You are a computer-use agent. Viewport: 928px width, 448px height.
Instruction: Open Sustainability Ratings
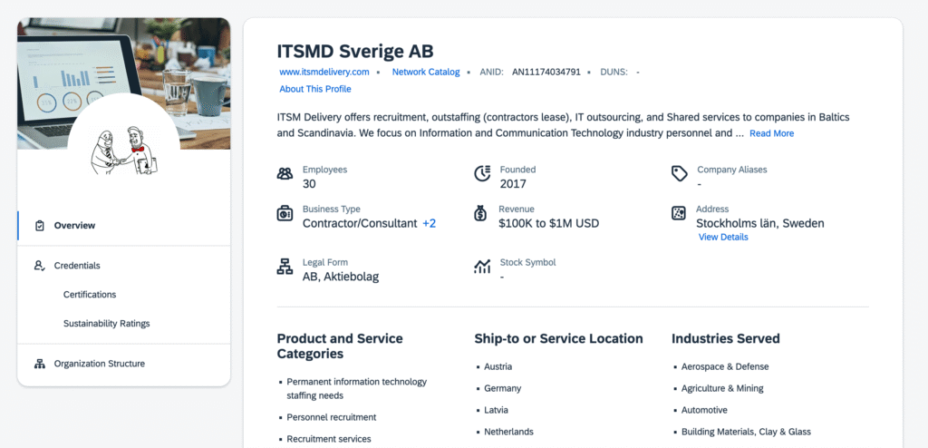point(107,324)
